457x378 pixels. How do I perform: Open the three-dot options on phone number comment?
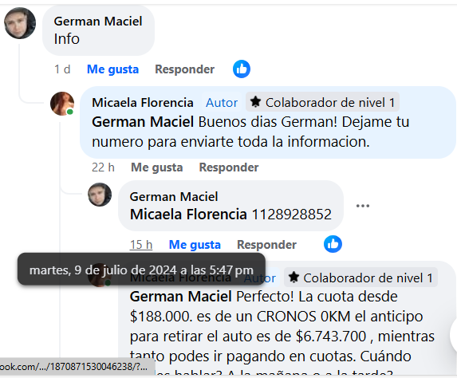point(363,206)
